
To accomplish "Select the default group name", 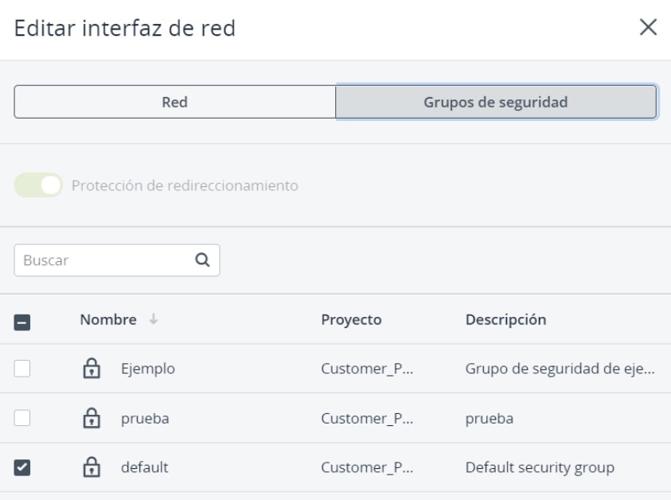I will coord(145,467).
